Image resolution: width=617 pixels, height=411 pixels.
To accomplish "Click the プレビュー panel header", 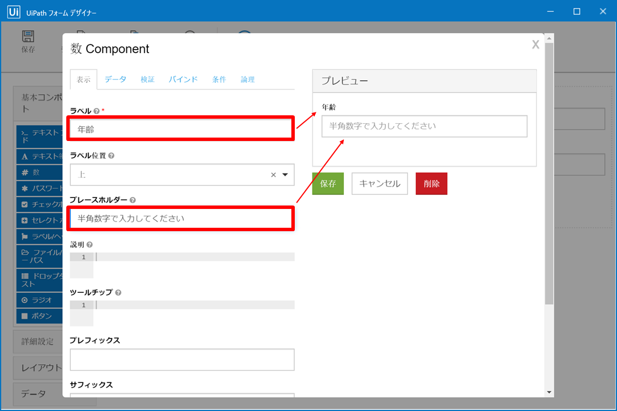I will click(424, 81).
